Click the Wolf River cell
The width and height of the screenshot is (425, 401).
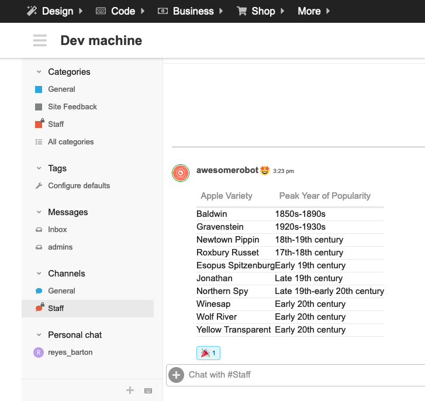[x=216, y=317]
